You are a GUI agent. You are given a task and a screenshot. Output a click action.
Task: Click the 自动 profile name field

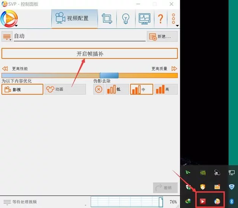click(x=80, y=36)
